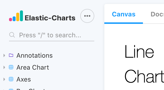The height and width of the screenshot is (90, 164).
Task: Expand the Annotations tree arrow
Action: (x=4, y=55)
